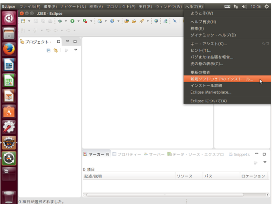The width and height of the screenshot is (272, 204).
Task: Switch to the データ・ソース・エクスプロ tab
Action: click(x=196, y=154)
